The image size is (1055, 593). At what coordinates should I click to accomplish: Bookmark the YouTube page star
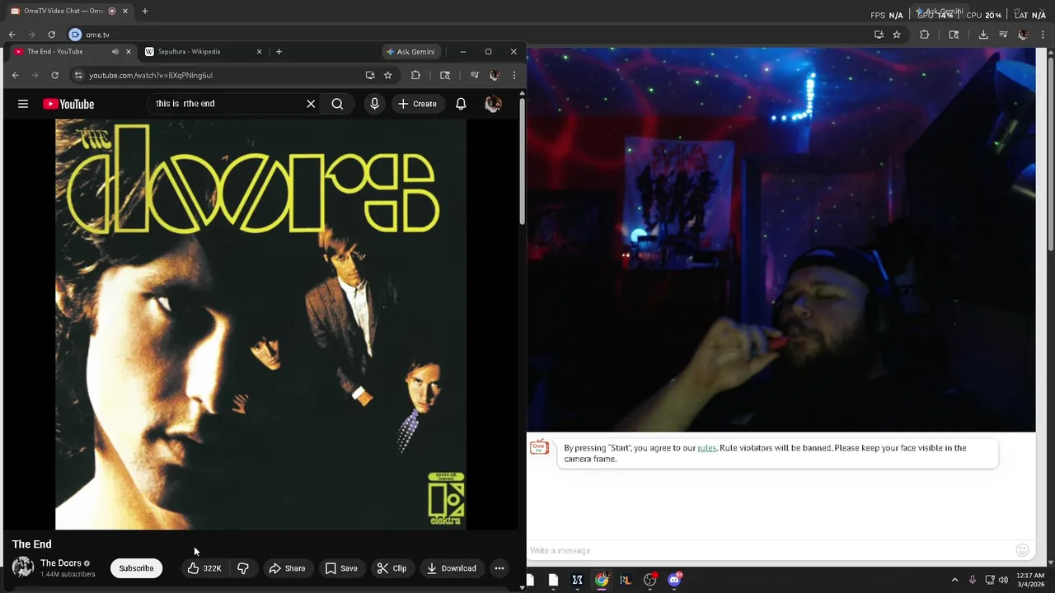pos(387,75)
